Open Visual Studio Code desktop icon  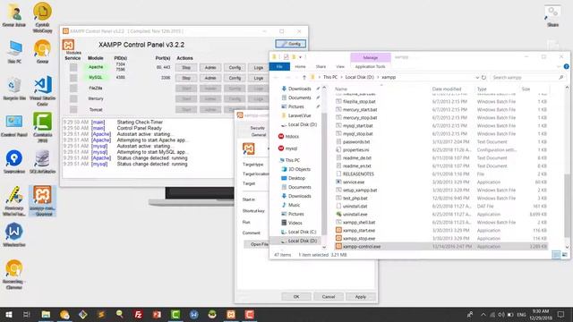(42, 91)
